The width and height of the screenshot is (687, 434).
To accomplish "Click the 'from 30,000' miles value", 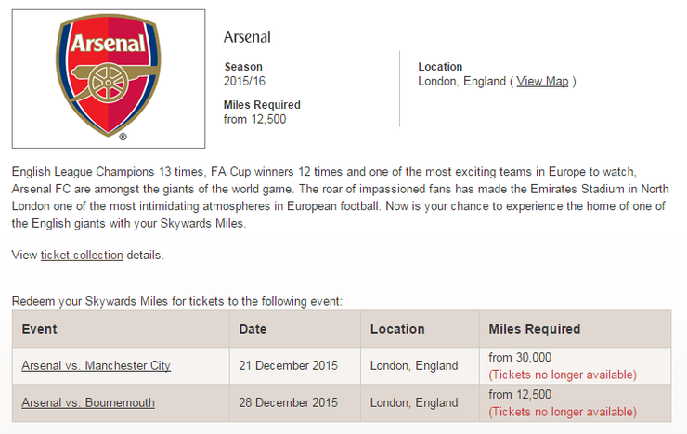I will pos(520,358).
